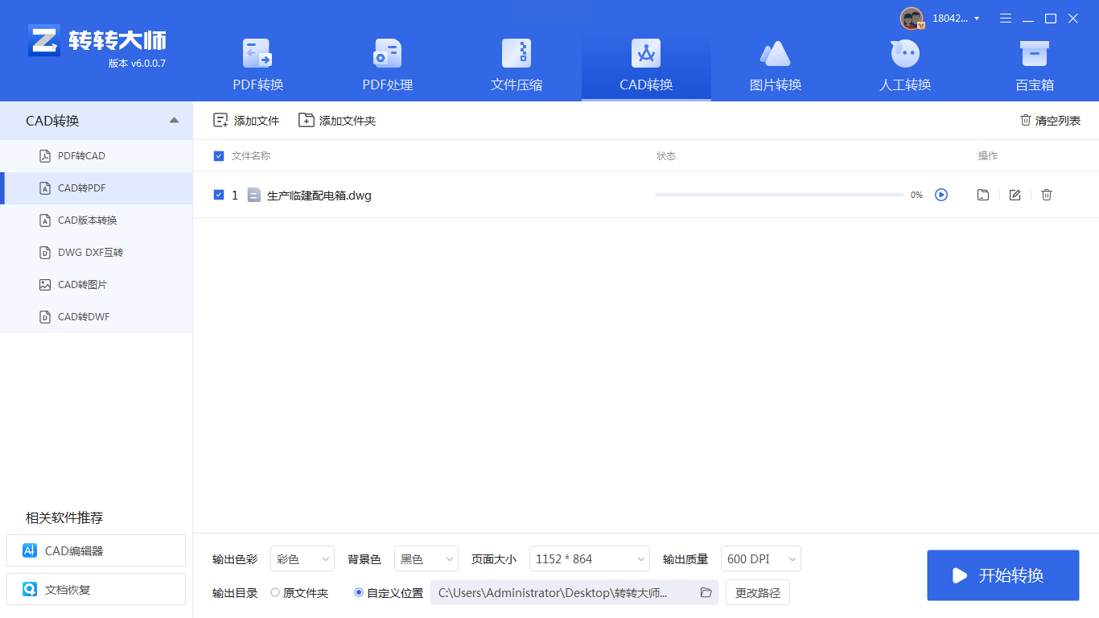The height and width of the screenshot is (618, 1099).
Task: Click the output directory path field
Action: point(574,593)
